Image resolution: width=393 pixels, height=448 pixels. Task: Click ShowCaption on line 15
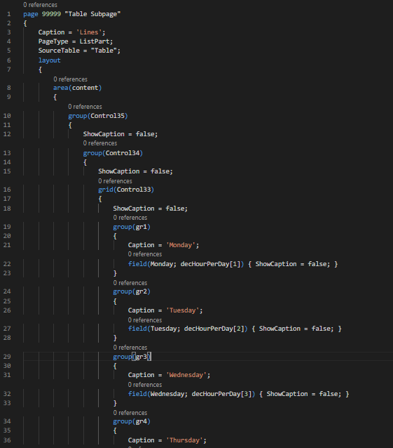[119, 171]
